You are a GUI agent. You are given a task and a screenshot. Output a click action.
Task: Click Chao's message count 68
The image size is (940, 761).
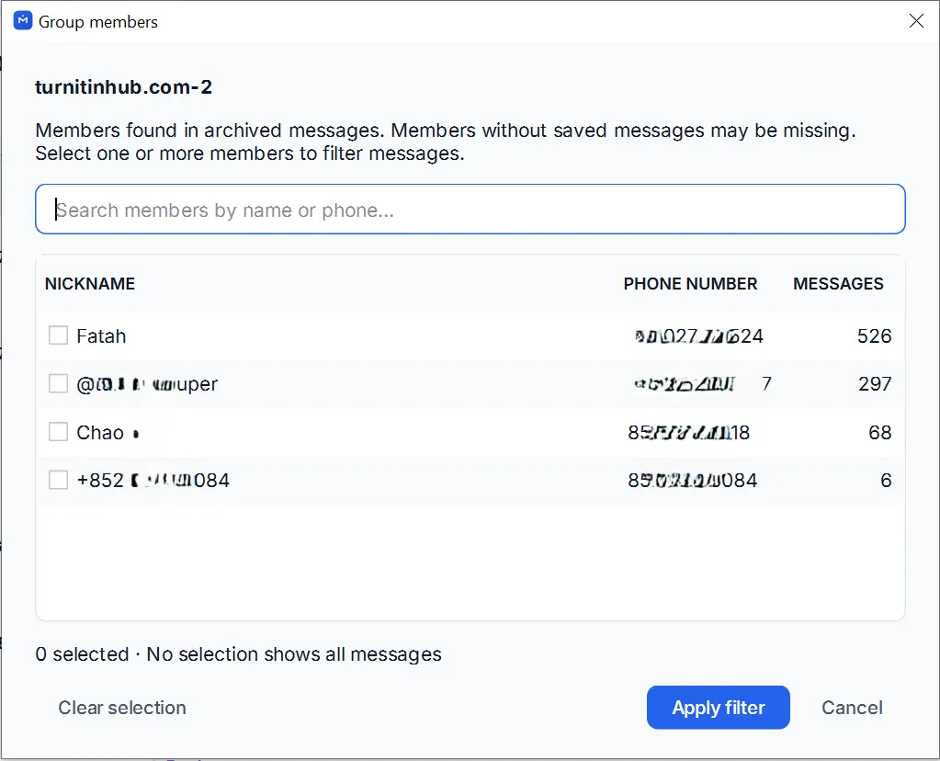(880, 432)
